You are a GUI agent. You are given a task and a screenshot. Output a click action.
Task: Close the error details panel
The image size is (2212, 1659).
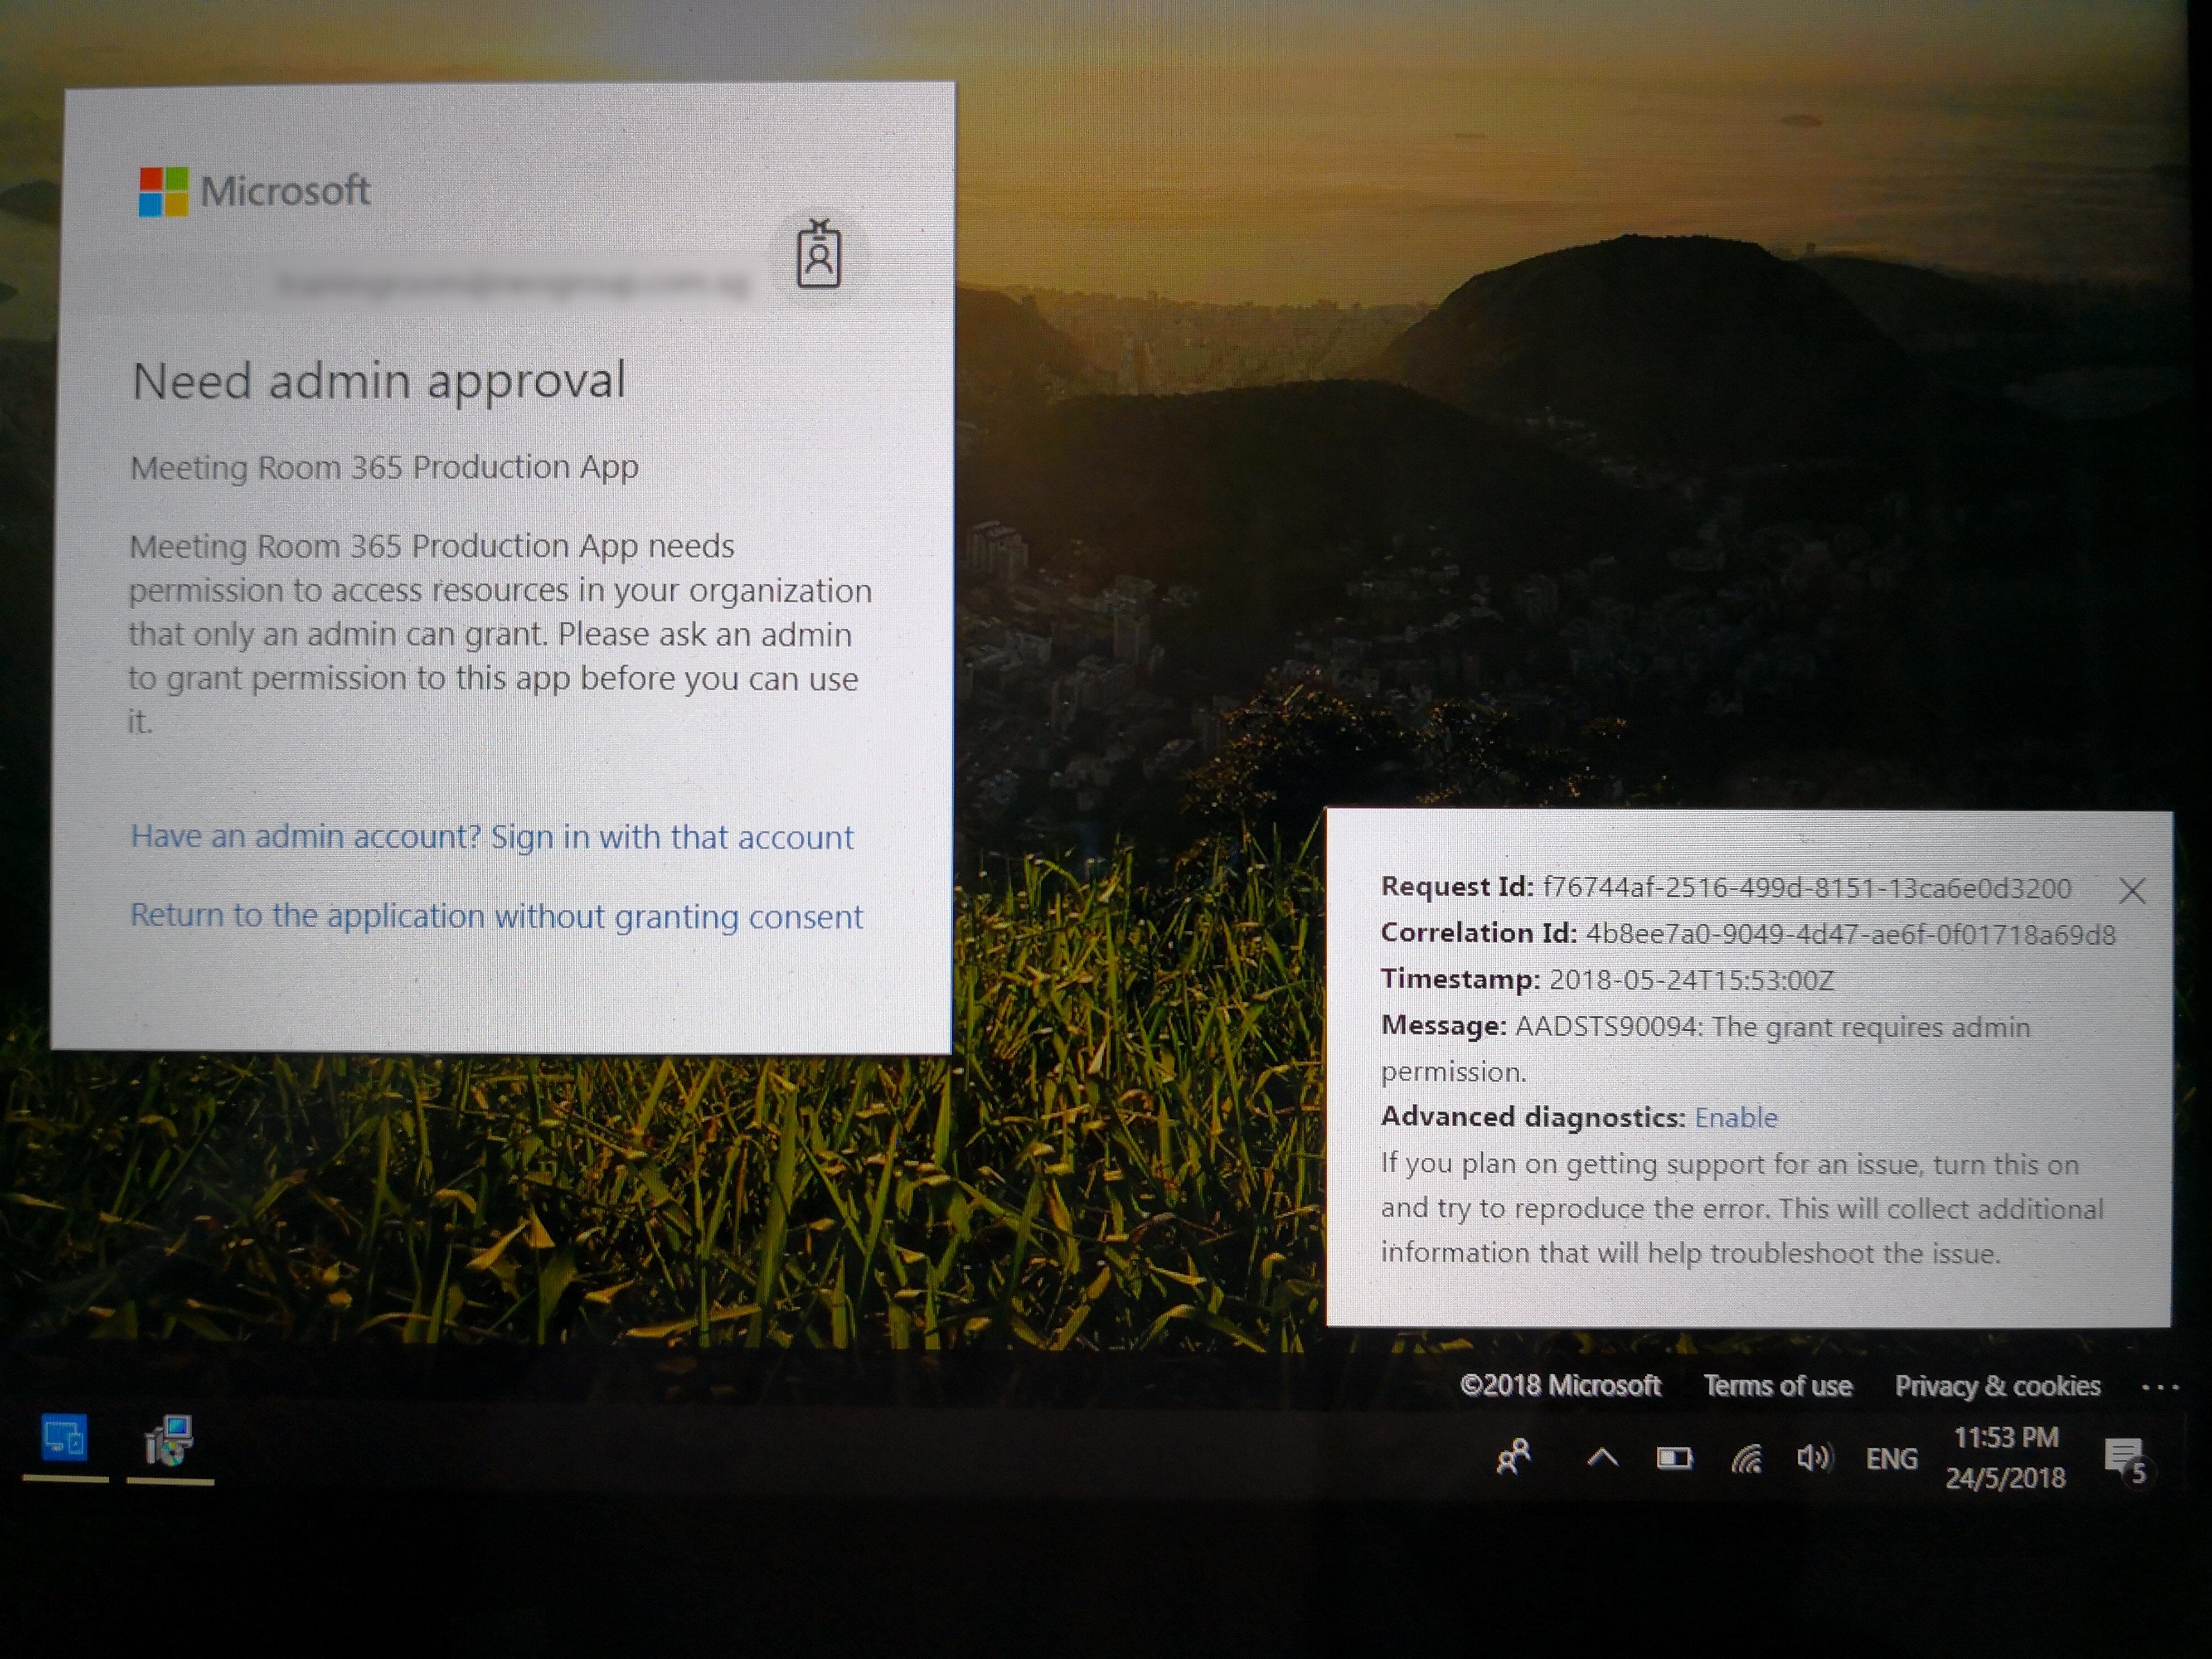[x=2132, y=890]
